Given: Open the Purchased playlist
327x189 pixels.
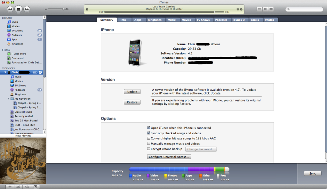Looking at the screenshot, I should (x=17, y=58).
